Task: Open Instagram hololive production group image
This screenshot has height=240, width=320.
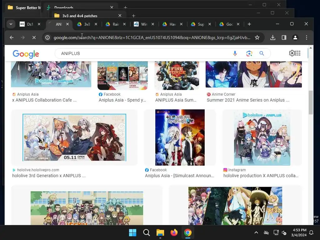Action: [262, 137]
